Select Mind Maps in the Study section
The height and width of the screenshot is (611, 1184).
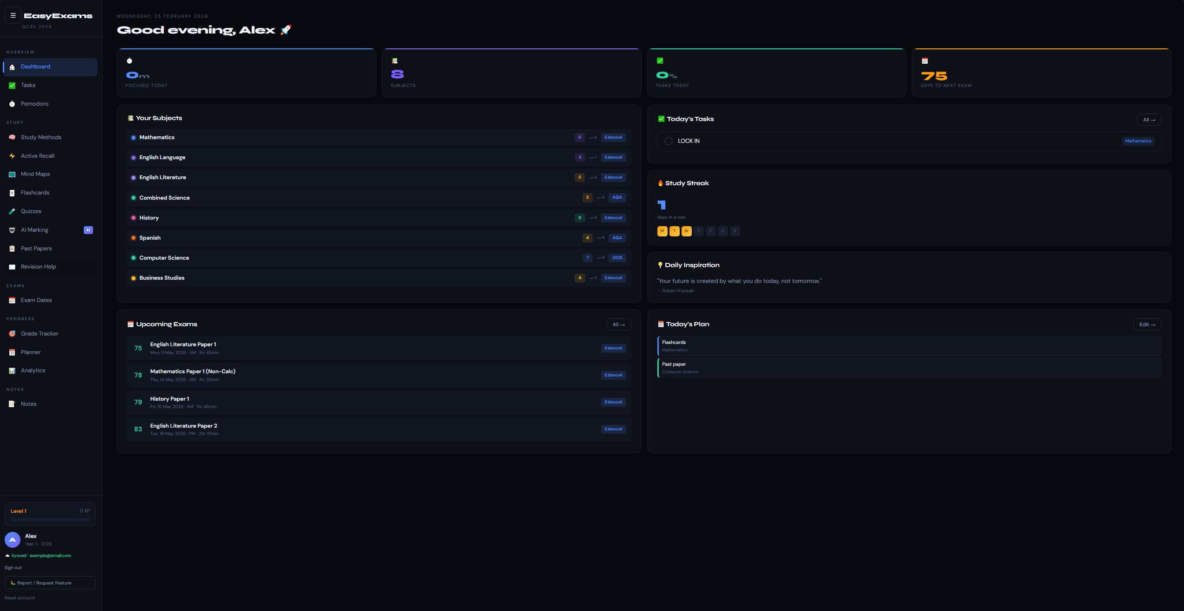pyautogui.click(x=35, y=174)
